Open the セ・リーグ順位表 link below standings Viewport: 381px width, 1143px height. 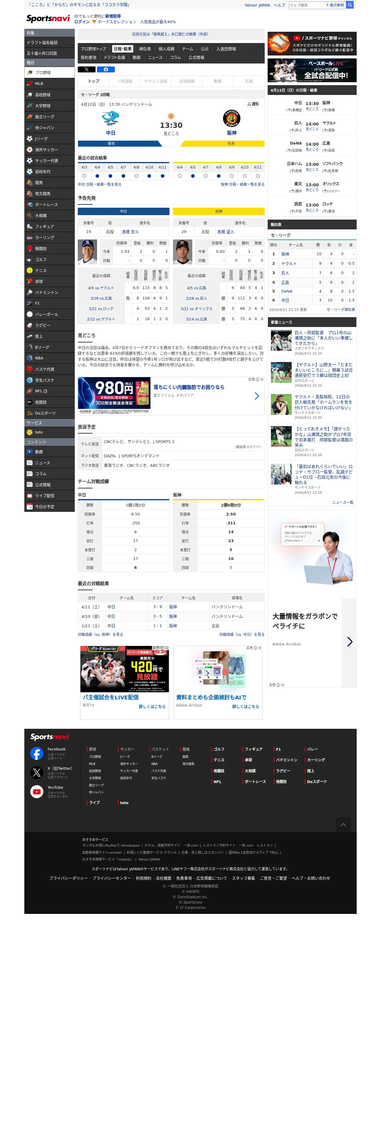tap(341, 310)
